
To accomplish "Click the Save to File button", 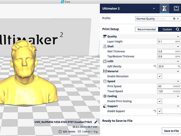I will 171,131.
